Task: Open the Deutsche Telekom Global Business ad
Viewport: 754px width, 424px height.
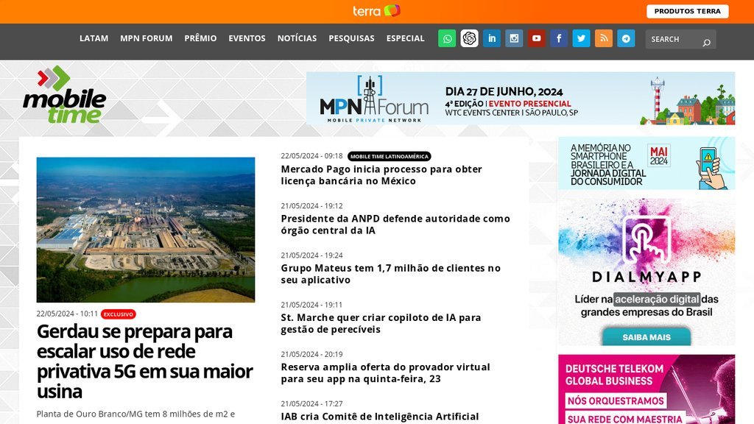Action: pos(646,389)
